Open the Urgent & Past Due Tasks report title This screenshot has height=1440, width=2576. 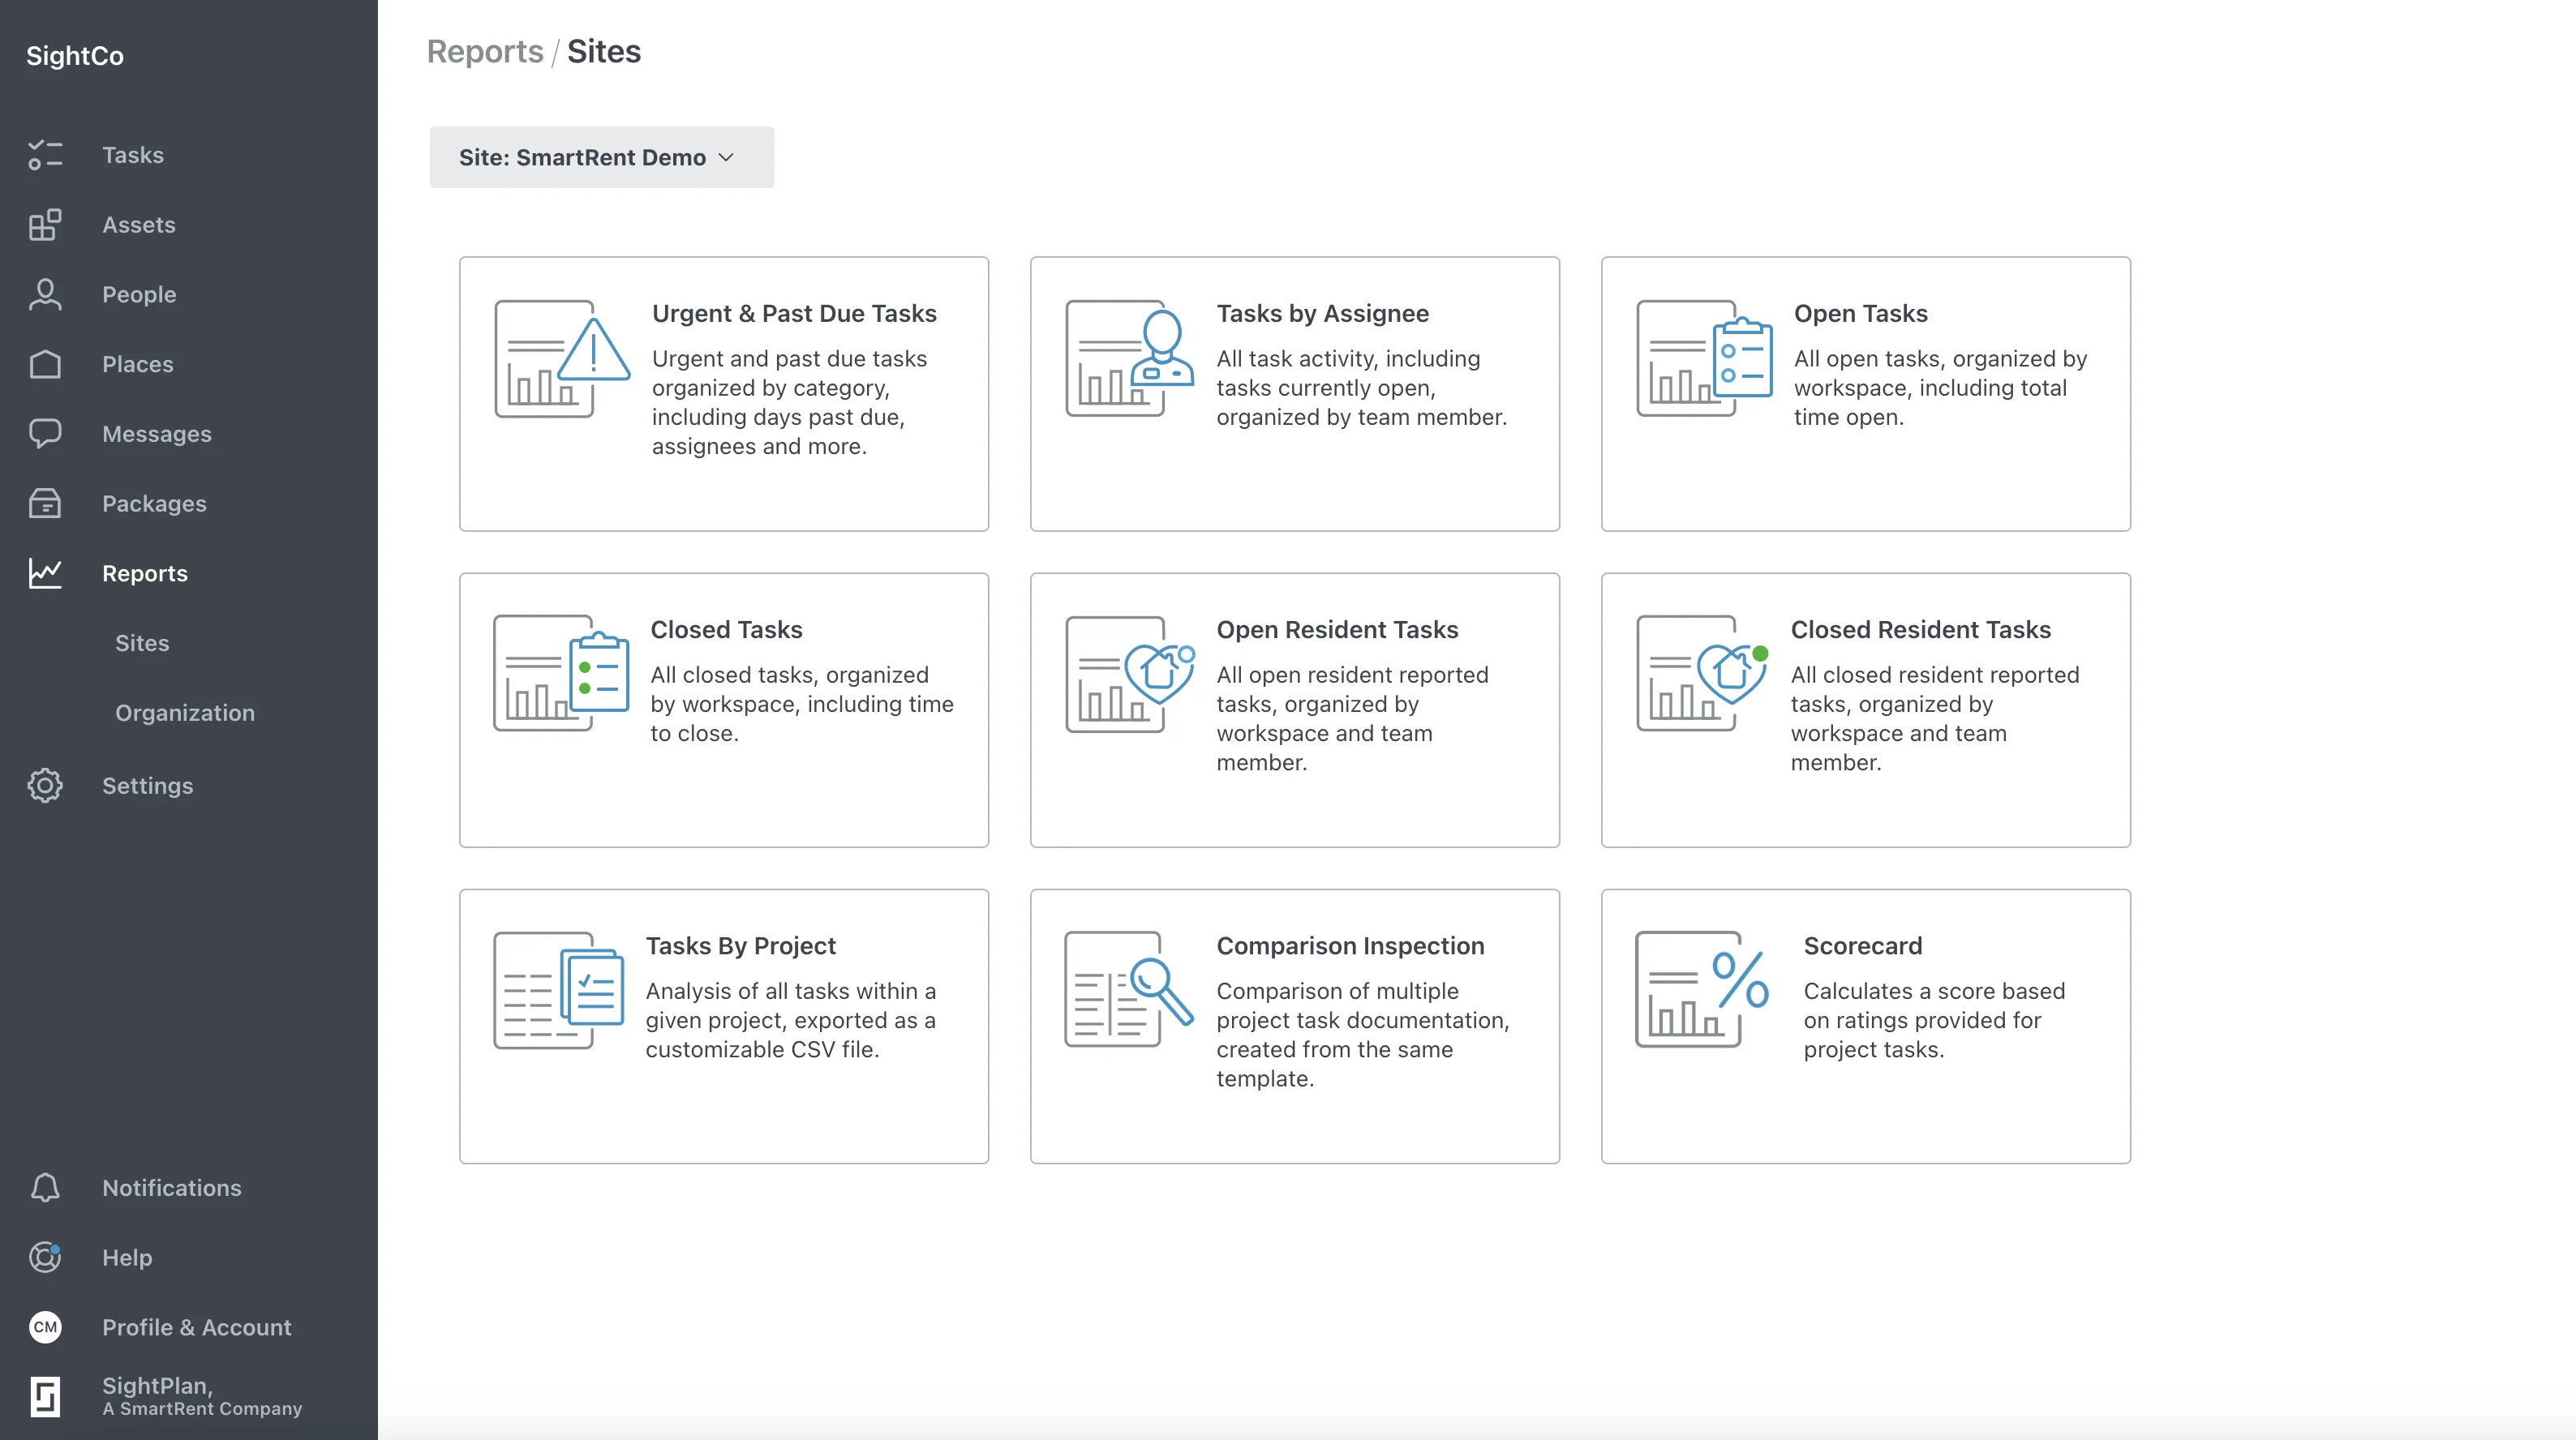[794, 314]
